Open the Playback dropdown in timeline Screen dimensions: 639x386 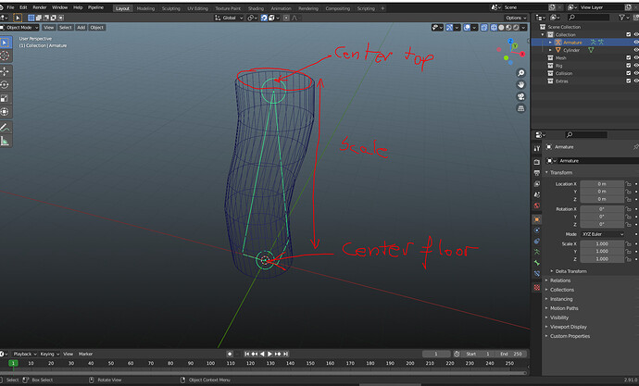pyautogui.click(x=24, y=354)
